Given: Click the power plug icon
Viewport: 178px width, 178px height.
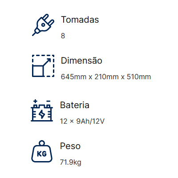Looking at the screenshot, I should click(x=43, y=25).
